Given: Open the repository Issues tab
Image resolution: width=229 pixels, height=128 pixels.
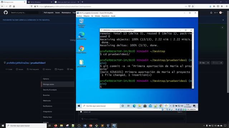Looking at the screenshot, I should point(19,69).
